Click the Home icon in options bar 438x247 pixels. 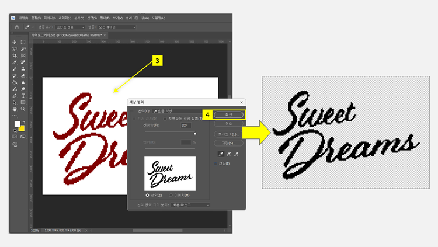click(17, 27)
